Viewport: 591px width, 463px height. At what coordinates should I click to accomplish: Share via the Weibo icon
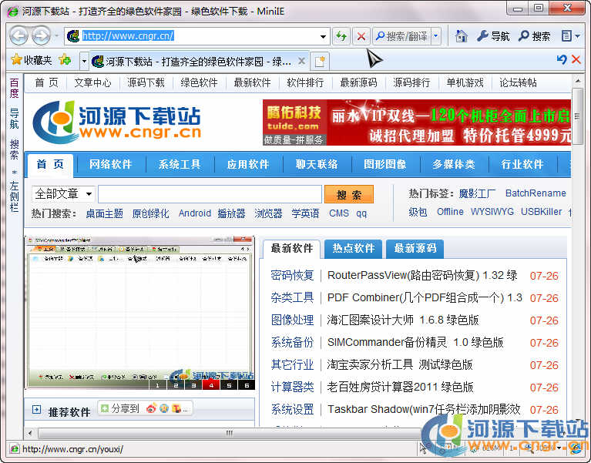pyautogui.click(x=151, y=408)
